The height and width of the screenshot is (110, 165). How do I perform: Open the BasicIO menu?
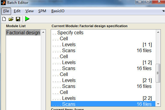tap(58, 11)
